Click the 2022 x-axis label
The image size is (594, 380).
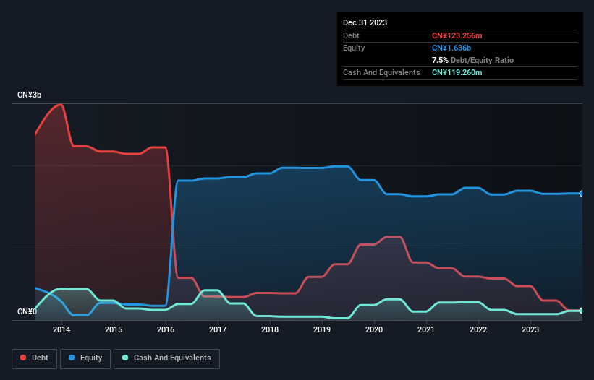pos(478,329)
